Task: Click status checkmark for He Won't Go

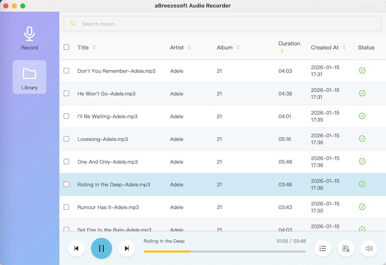Action: [362, 93]
